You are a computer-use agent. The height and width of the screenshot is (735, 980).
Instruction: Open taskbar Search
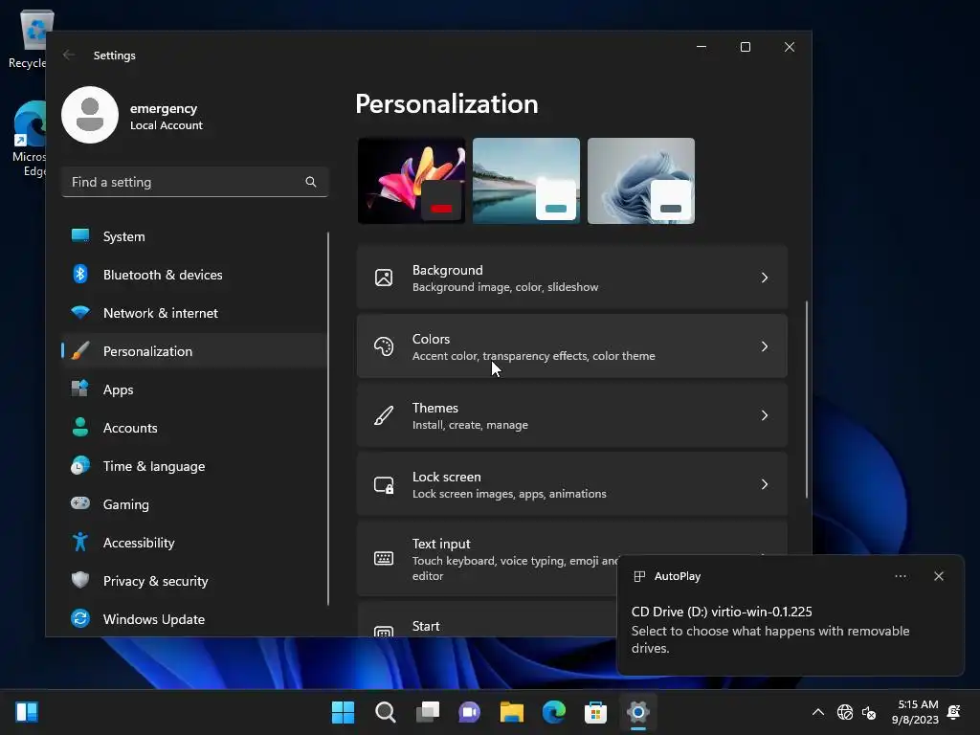[385, 712]
